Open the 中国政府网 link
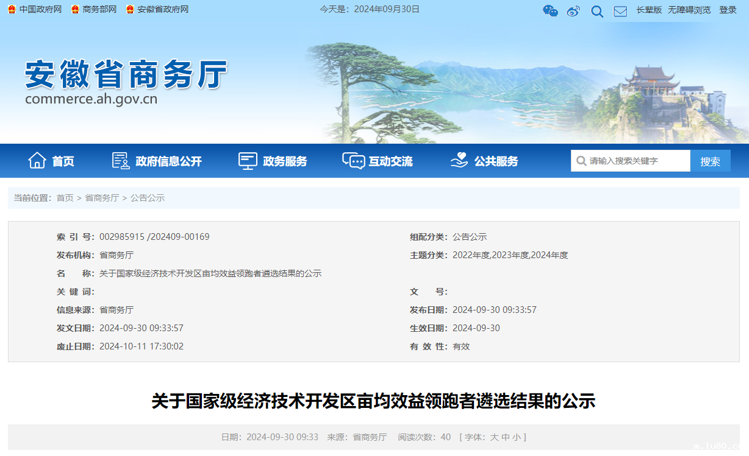 (x=40, y=10)
